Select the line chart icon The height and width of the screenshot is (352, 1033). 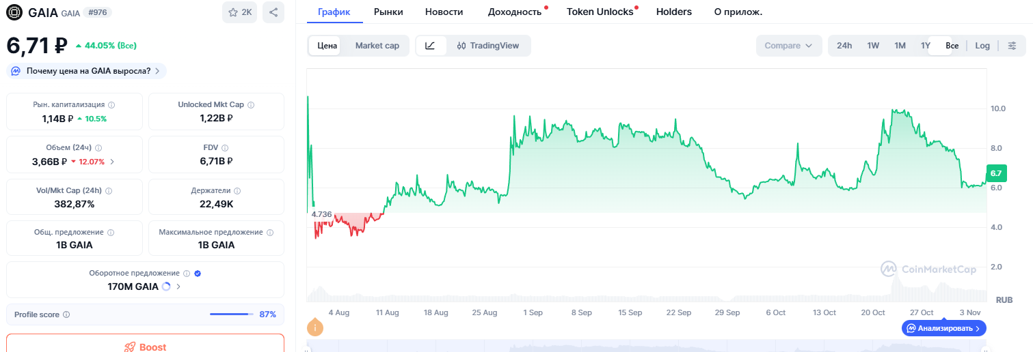(430, 46)
